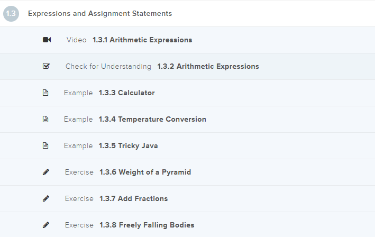375x237 pixels.
Task: Toggle the Expressions and Assignment Statements section header
Action: click(x=100, y=14)
